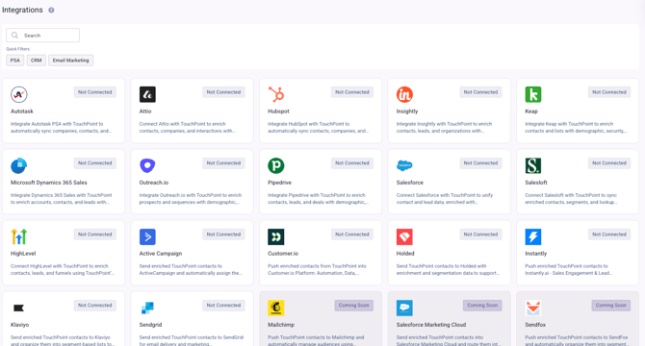Click Autotask's Not Connected badge
Image resolution: width=645 pixels, height=346 pixels.
95,92
